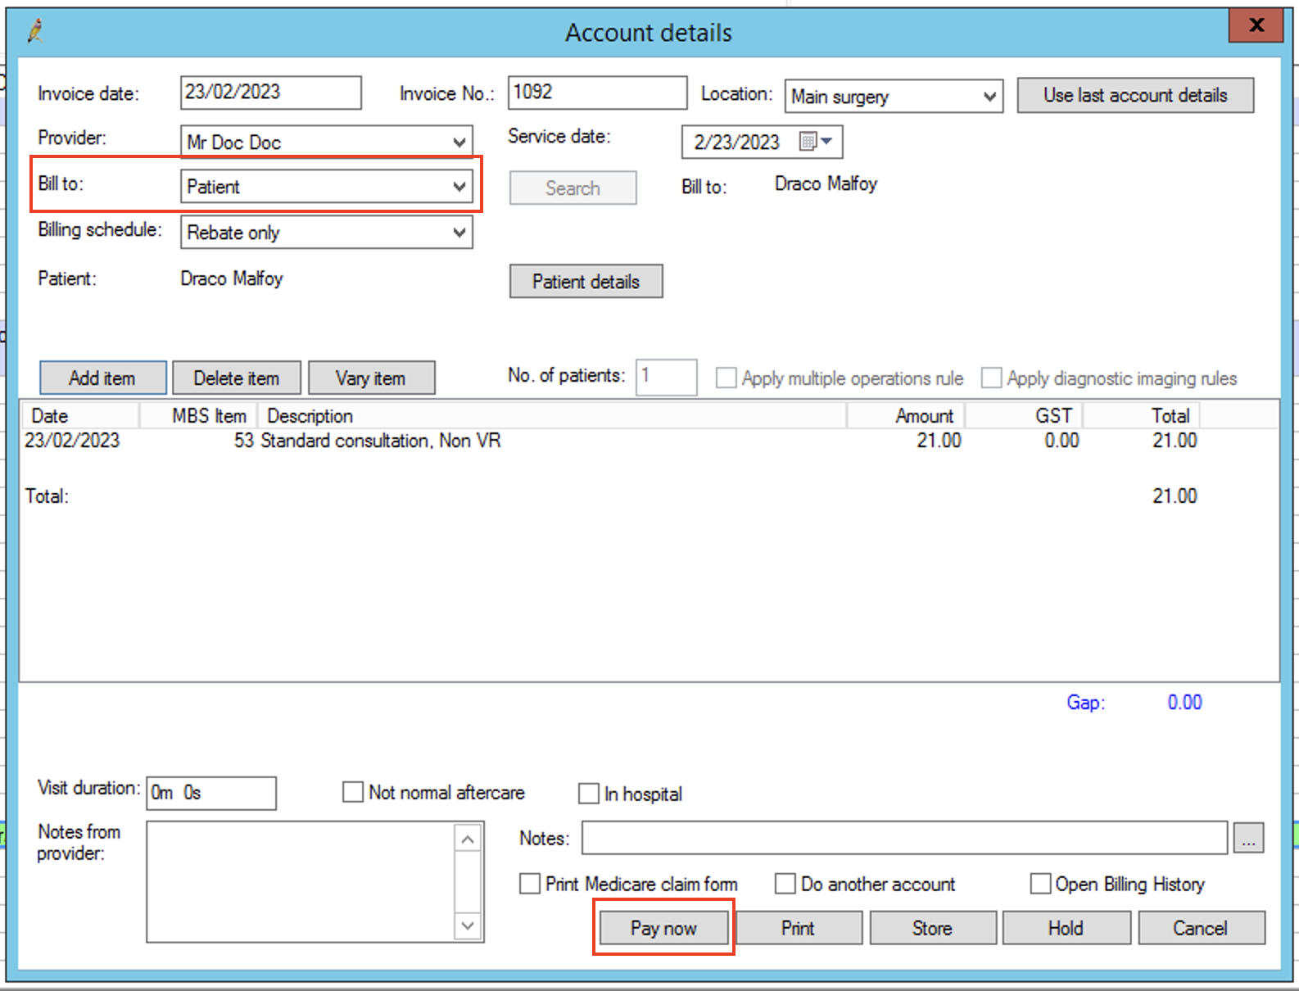
Task: Tick Do another account checkbox
Action: [785, 884]
